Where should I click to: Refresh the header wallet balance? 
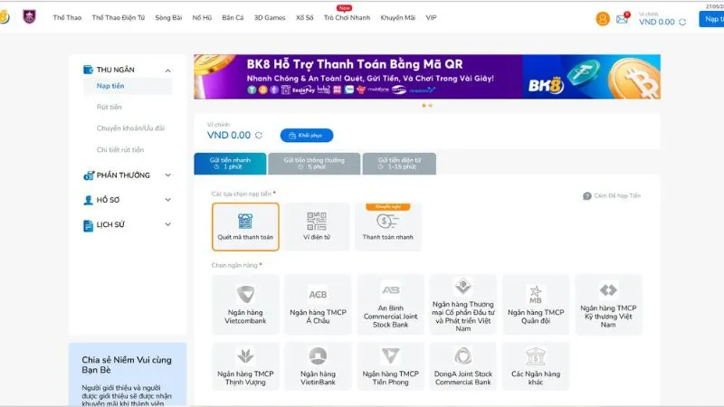tap(682, 22)
